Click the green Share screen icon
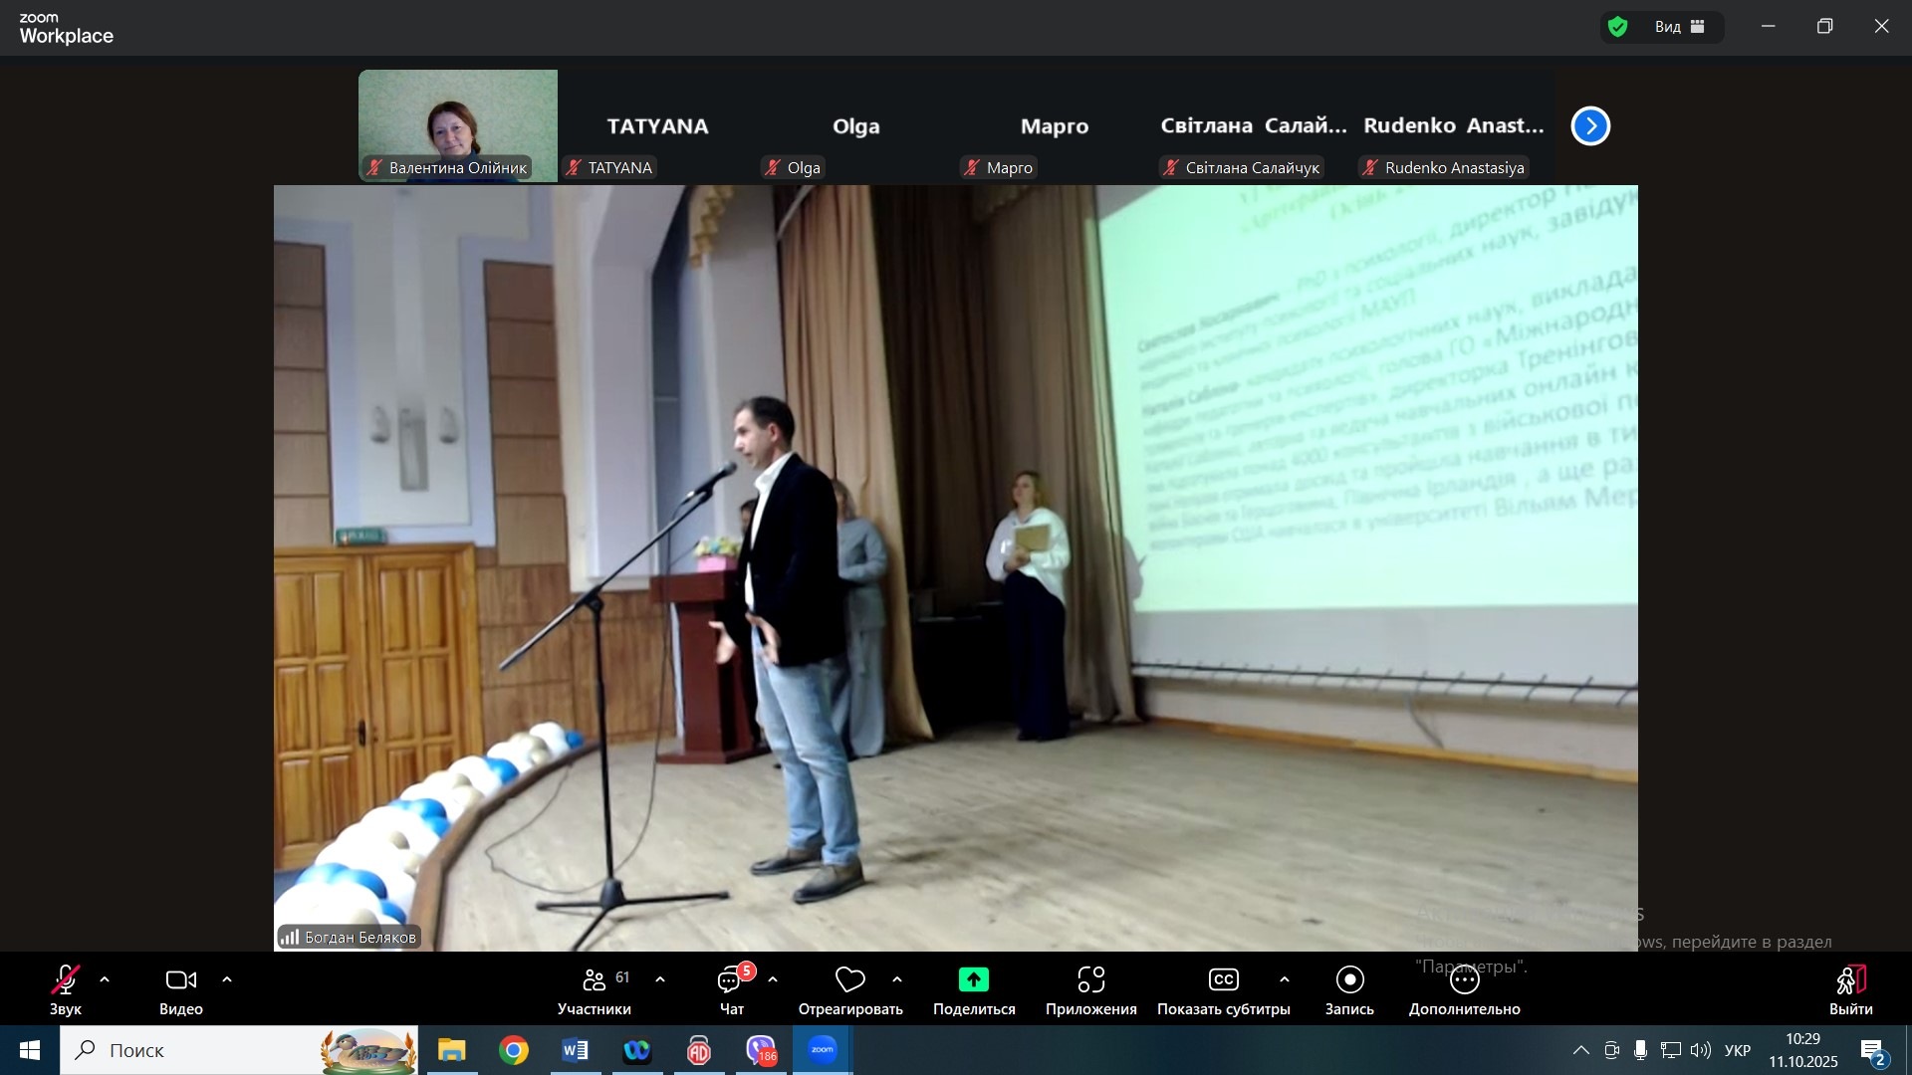Viewport: 1912px width, 1075px height. (x=973, y=980)
